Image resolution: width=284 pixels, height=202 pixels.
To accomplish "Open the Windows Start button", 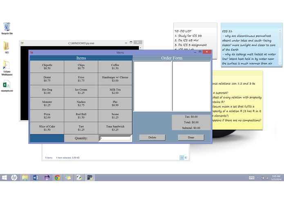I will 4,178.
